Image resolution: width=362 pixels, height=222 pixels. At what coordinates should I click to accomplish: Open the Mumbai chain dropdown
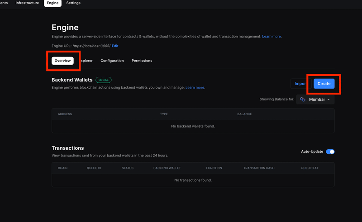pos(315,99)
